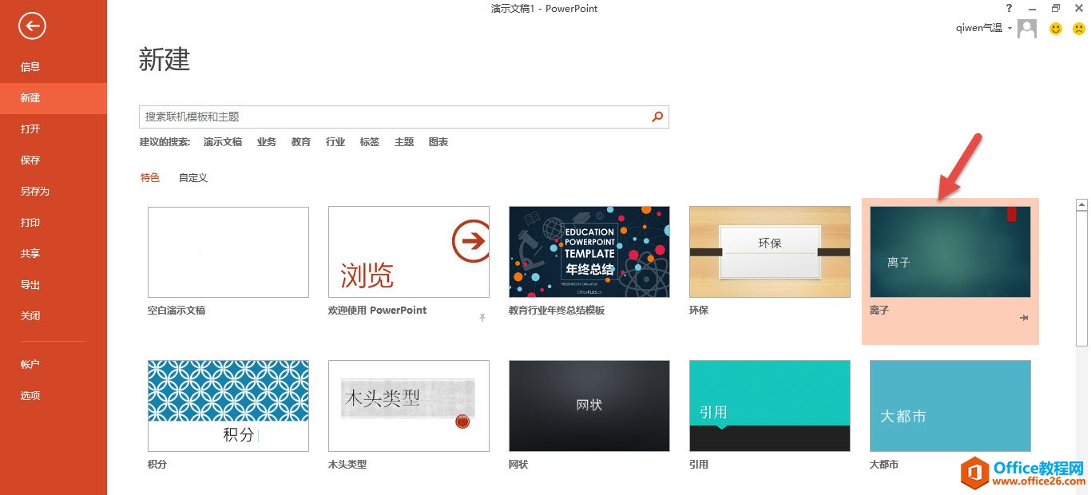Click the smiley face feedback icon

click(1056, 29)
